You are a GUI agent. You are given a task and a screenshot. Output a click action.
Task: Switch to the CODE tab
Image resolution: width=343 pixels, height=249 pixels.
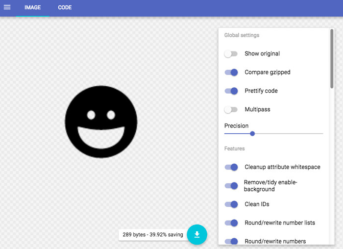(x=65, y=8)
